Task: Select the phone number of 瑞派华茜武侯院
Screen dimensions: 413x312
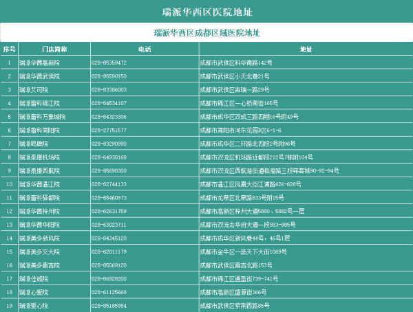Action: [109, 76]
